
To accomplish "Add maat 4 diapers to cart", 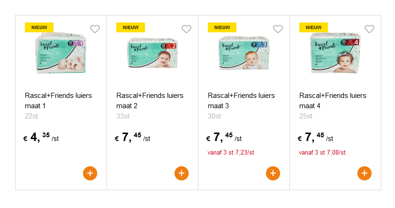I will (x=365, y=173).
